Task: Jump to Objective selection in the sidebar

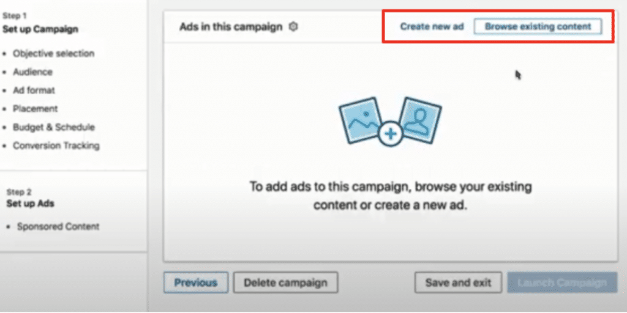Action: coord(54,54)
